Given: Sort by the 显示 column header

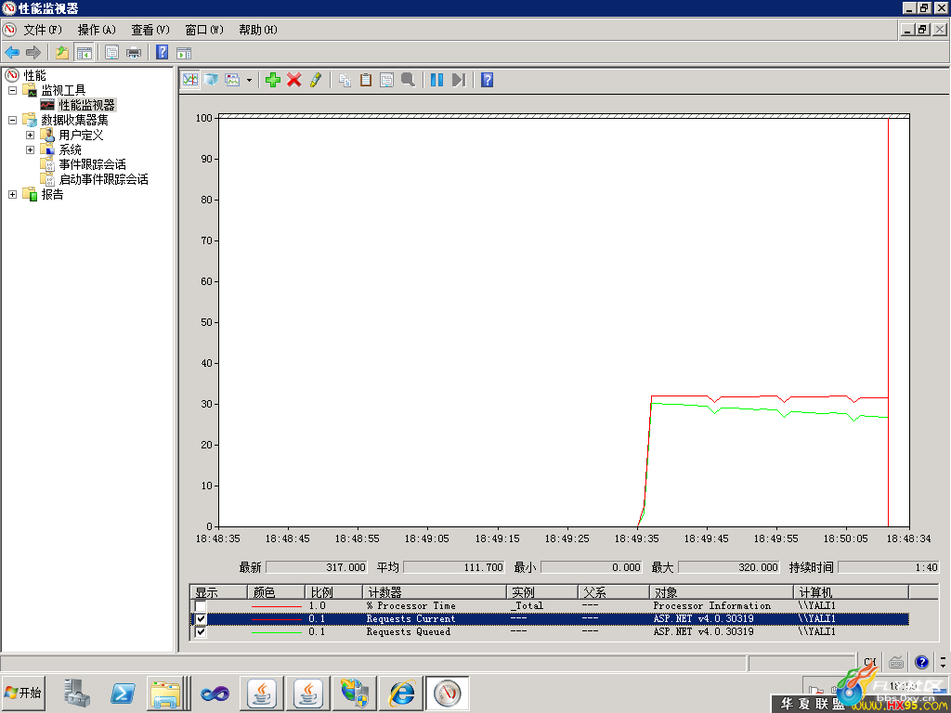Looking at the screenshot, I should [x=218, y=592].
